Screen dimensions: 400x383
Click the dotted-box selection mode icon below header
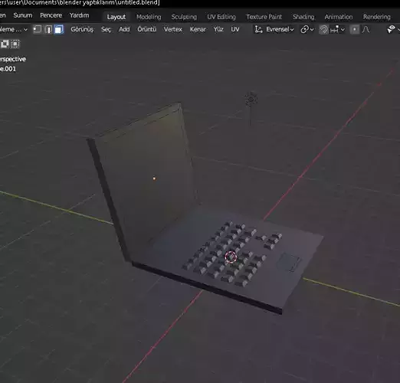[15, 44]
